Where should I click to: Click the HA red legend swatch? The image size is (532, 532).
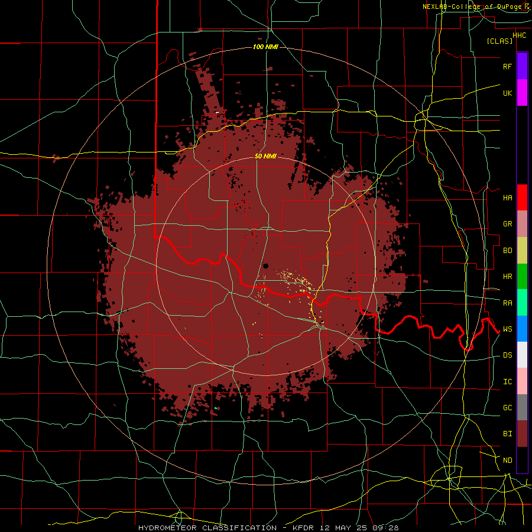pyautogui.click(x=522, y=197)
